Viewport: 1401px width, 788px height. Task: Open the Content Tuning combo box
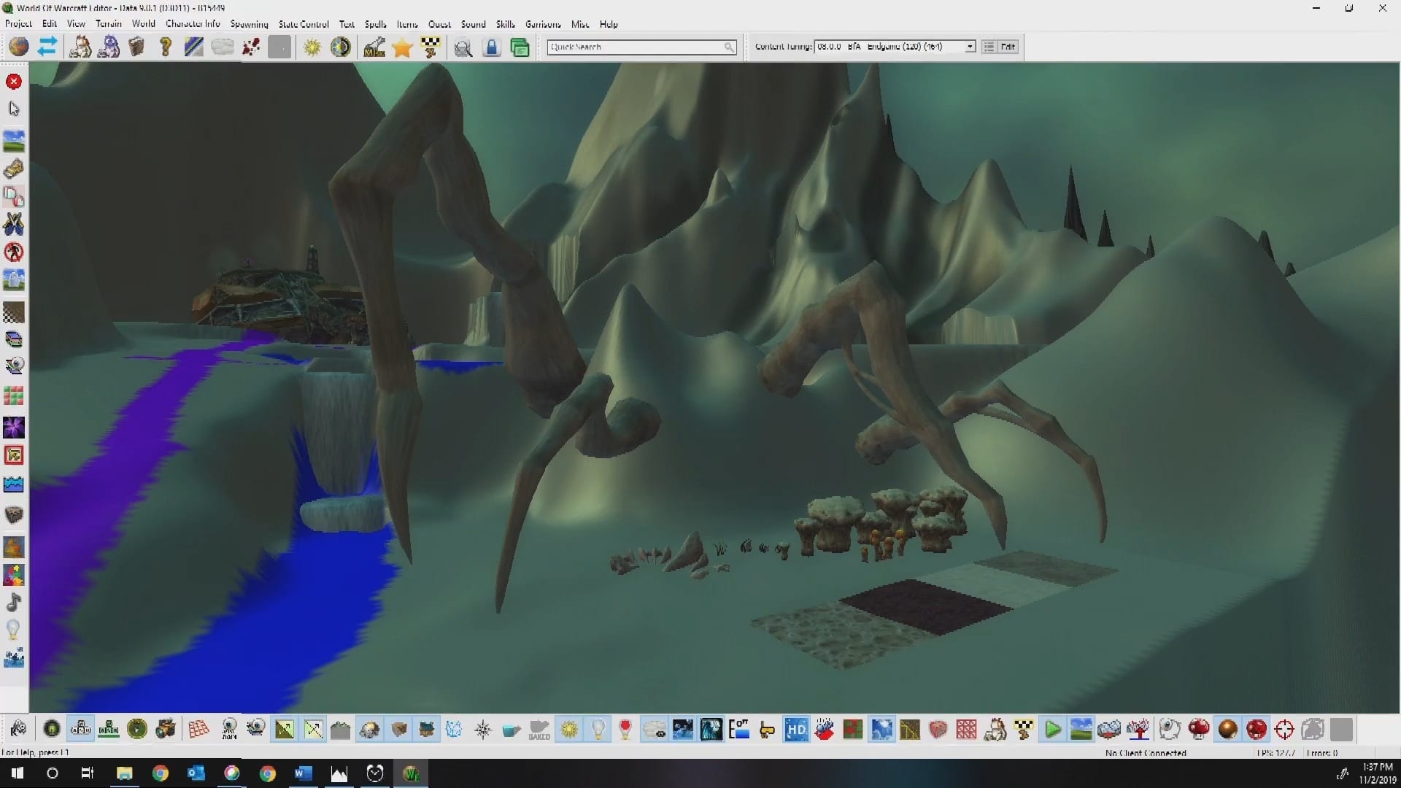pyautogui.click(x=890, y=47)
